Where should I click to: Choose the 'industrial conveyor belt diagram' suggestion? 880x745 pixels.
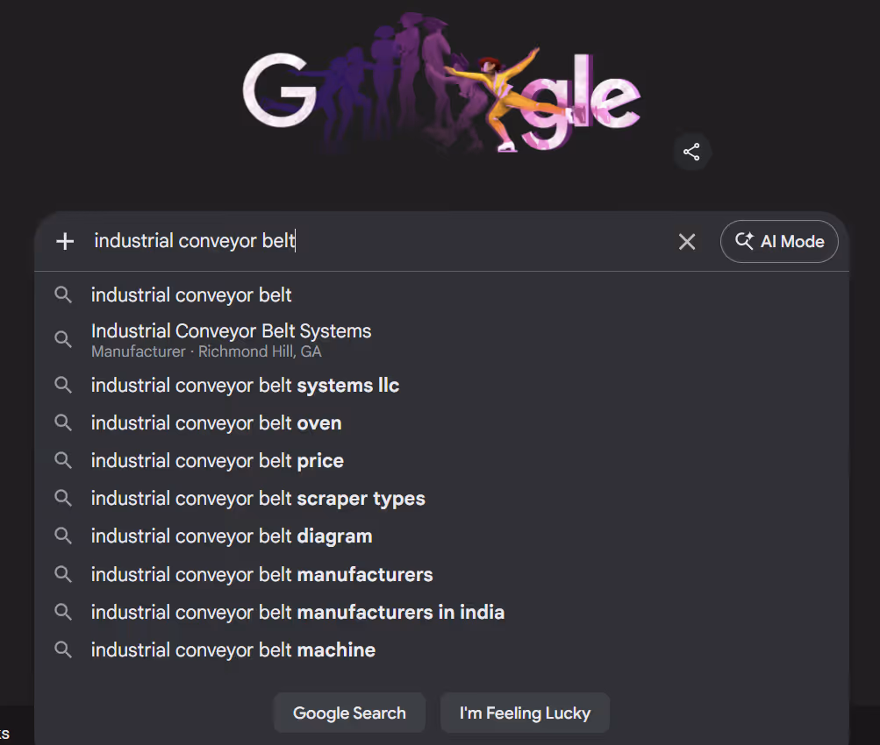tap(231, 536)
